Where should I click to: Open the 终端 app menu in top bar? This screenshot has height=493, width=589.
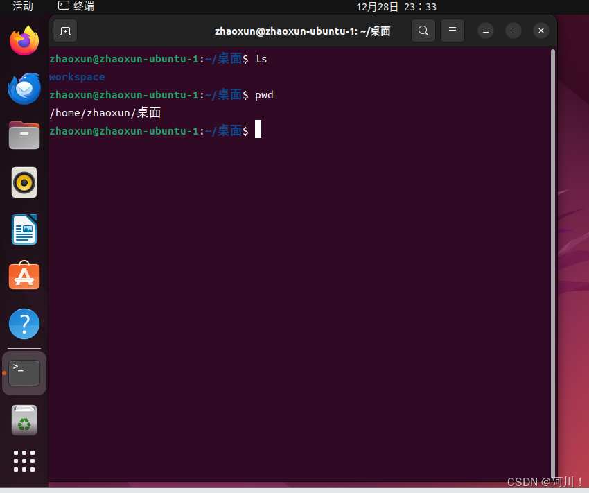(x=76, y=6)
